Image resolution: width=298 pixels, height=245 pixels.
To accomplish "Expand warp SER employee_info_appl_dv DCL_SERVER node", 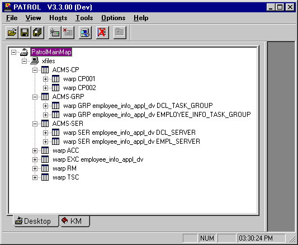I will [x=45, y=133].
